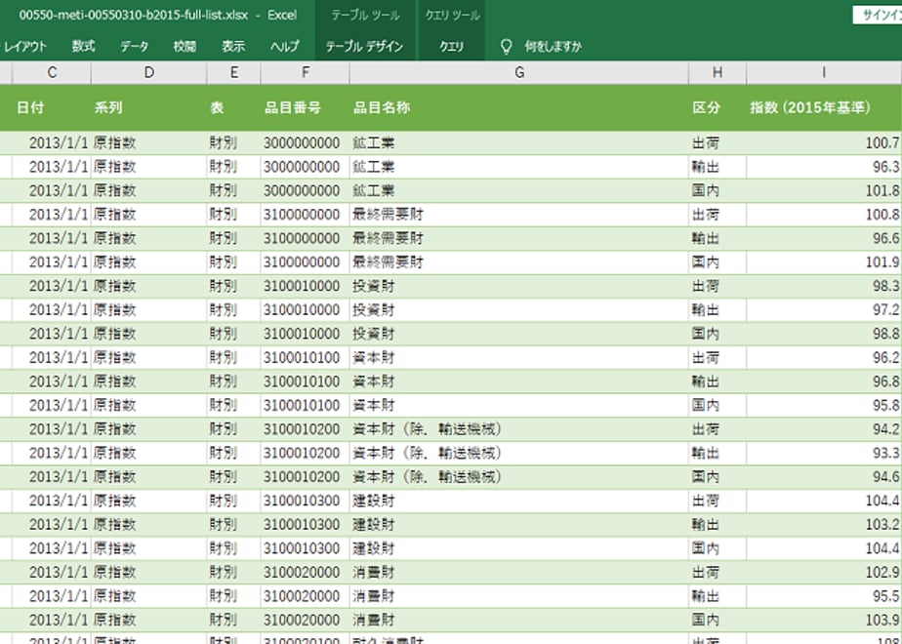The height and width of the screenshot is (644, 902).
Task: Click the 指数 (2015年基準) header cell
Action: (824, 107)
